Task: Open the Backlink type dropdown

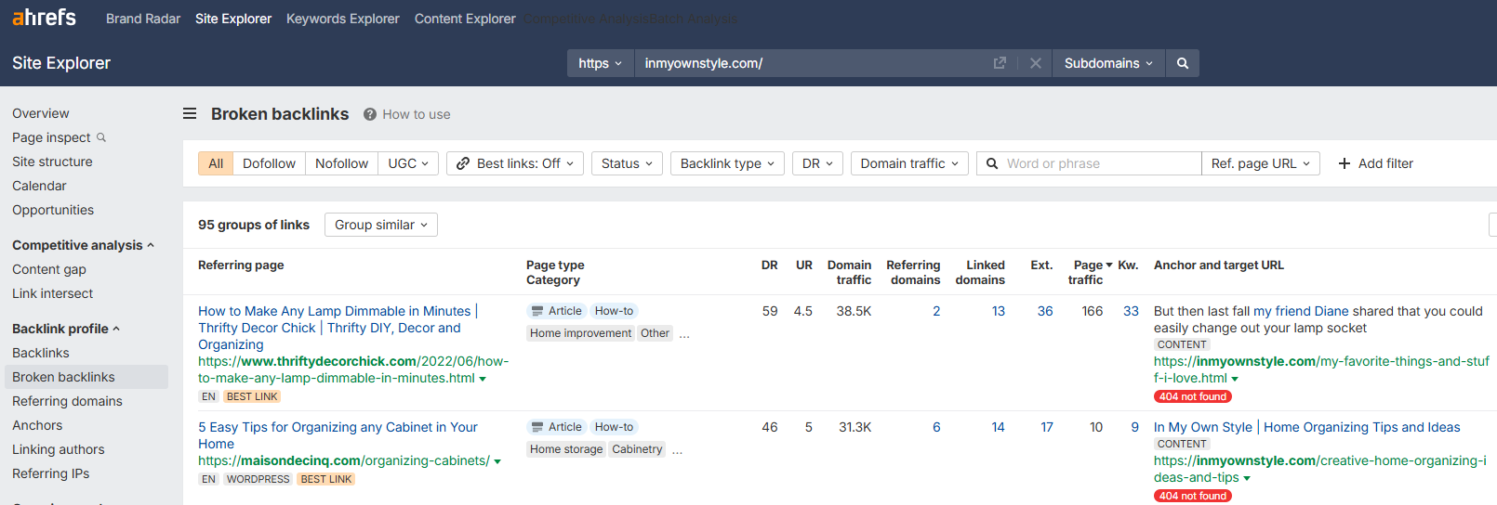Action: tap(727, 163)
